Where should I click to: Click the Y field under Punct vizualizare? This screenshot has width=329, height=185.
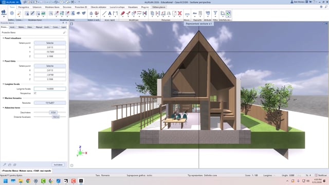50,52
